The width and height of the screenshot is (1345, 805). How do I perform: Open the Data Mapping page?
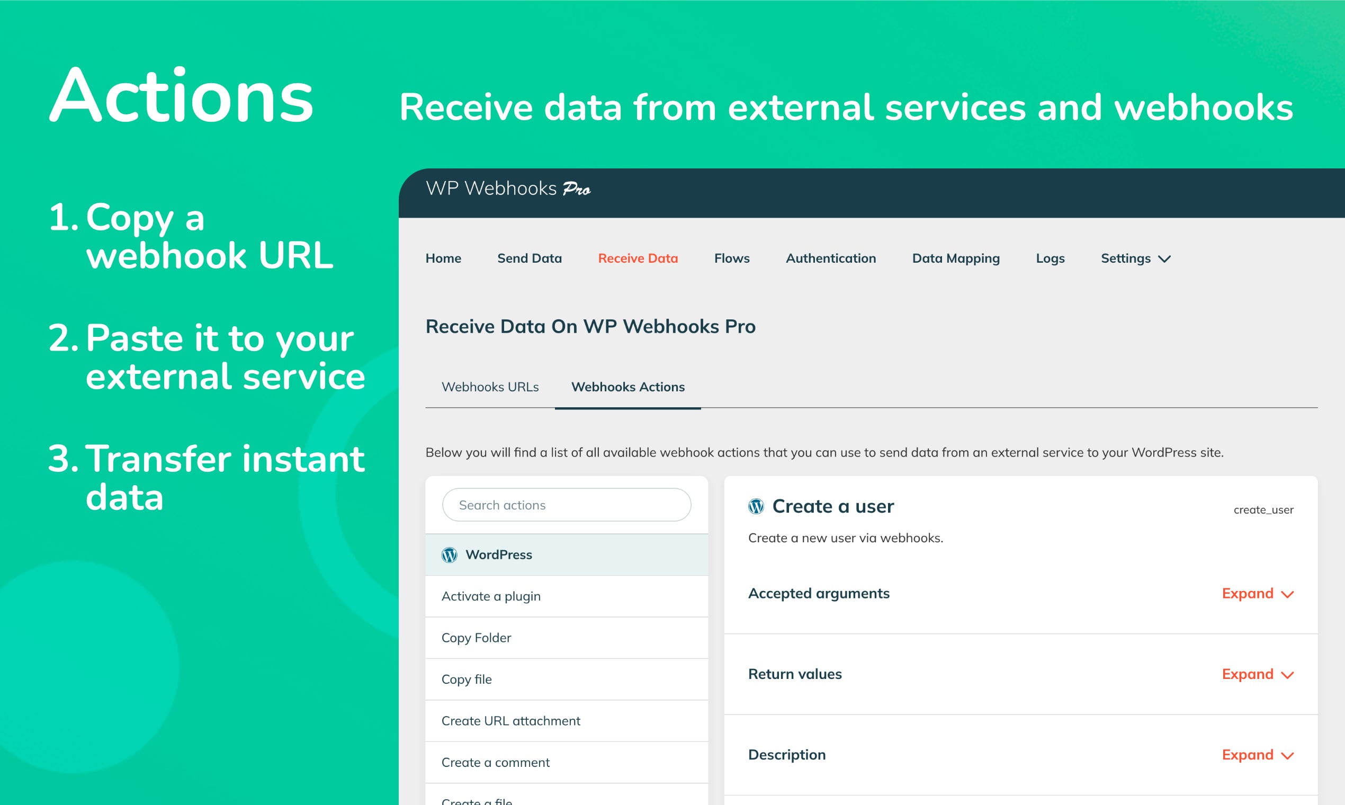[956, 258]
